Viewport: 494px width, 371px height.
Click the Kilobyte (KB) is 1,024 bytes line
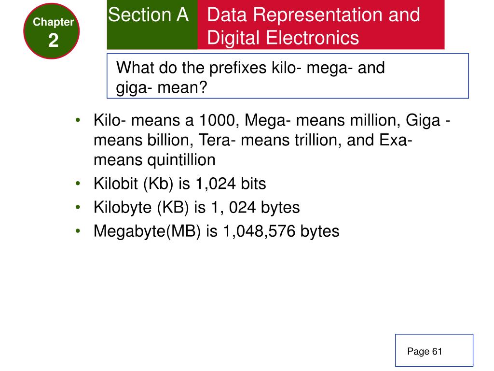[197, 208]
